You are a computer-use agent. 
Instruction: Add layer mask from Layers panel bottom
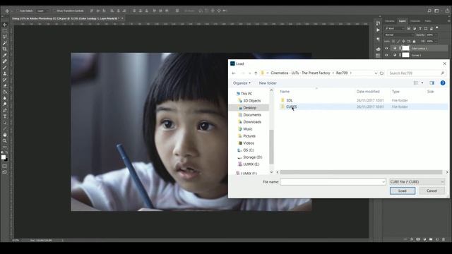(x=418, y=239)
